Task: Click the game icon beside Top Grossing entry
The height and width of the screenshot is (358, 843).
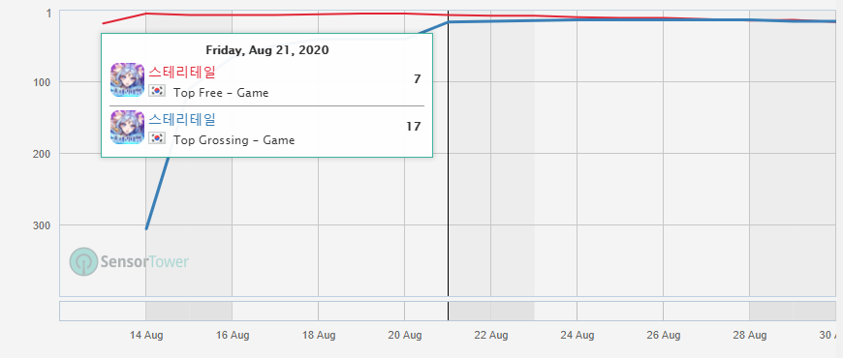Action: pos(127,127)
